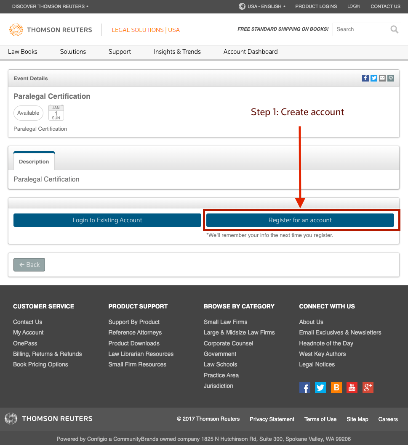Go back with the Back button
The height and width of the screenshot is (445, 408).
pyautogui.click(x=29, y=265)
